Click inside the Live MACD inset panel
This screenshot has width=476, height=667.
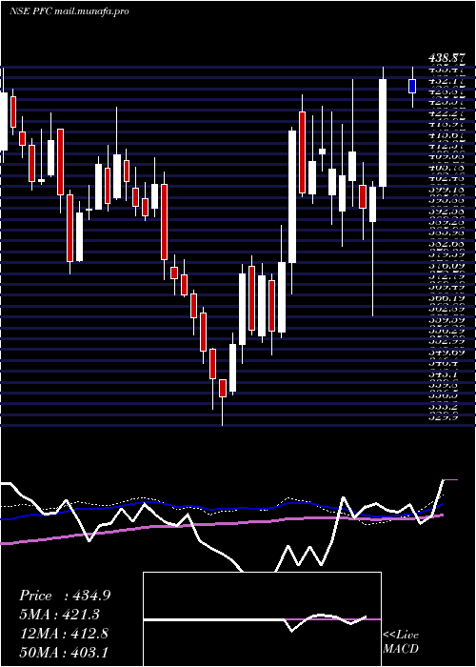tap(262, 619)
